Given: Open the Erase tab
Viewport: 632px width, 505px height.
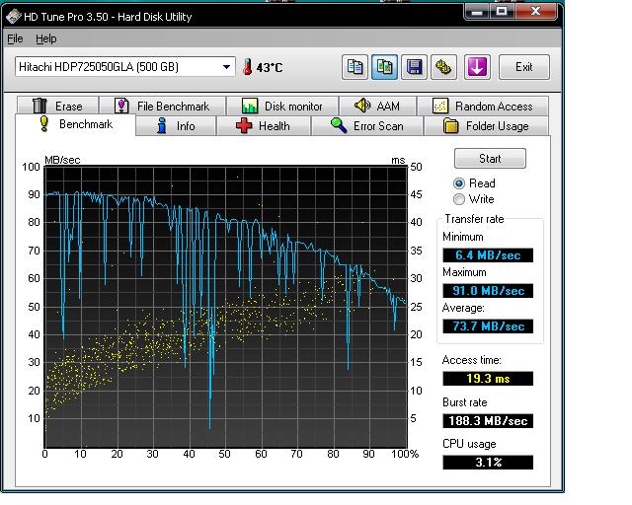Looking at the screenshot, I should 57,106.
